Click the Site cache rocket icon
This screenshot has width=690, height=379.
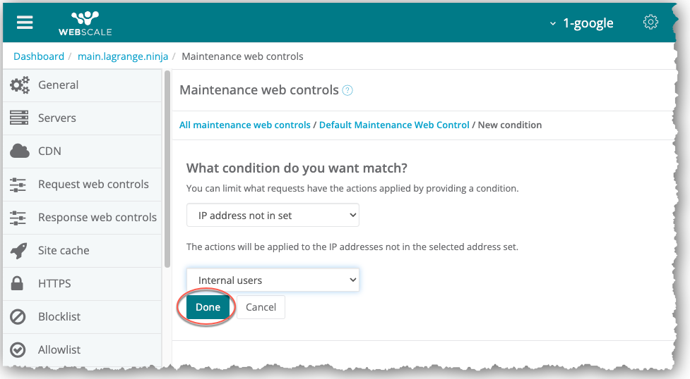(x=19, y=250)
